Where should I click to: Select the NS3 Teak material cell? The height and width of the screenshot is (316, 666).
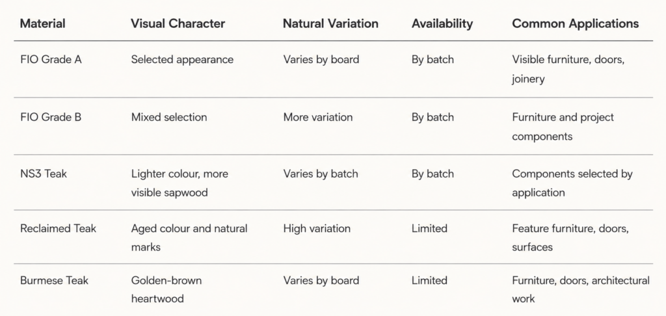44,174
